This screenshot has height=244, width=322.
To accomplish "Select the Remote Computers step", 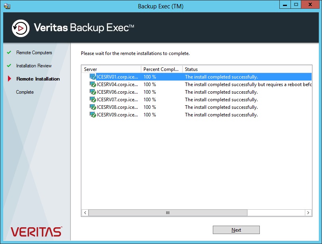I will pyautogui.click(x=34, y=53).
